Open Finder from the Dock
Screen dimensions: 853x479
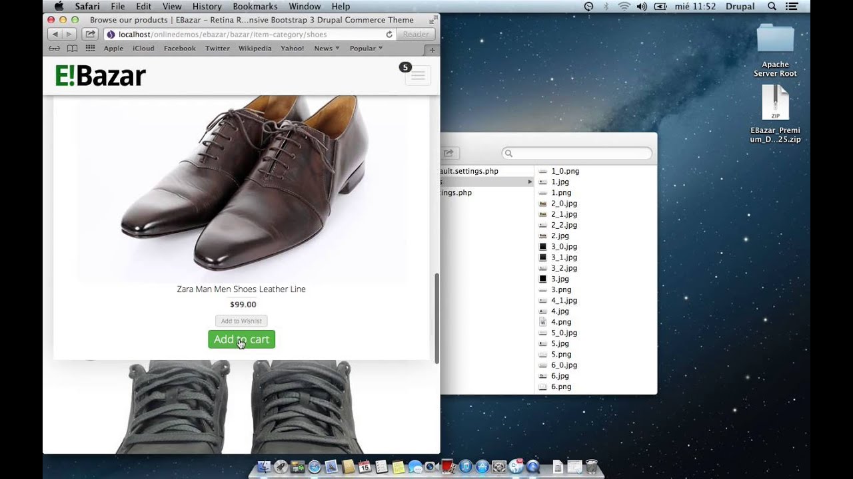pyautogui.click(x=264, y=467)
